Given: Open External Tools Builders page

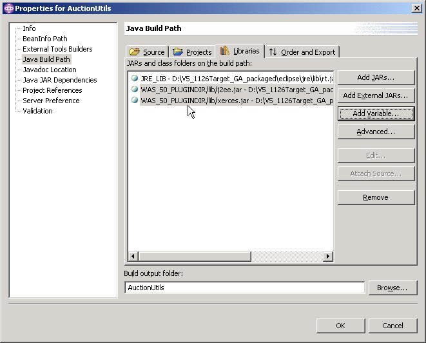Looking at the screenshot, I should 57,49.
